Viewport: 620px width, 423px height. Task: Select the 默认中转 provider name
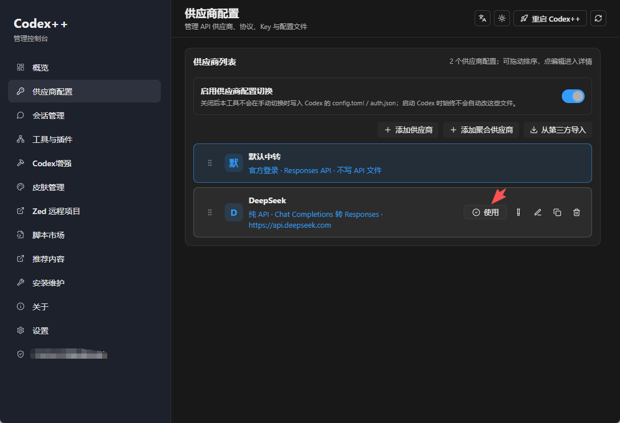(x=265, y=157)
